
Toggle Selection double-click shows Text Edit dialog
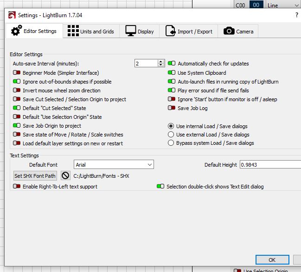(x=160, y=186)
